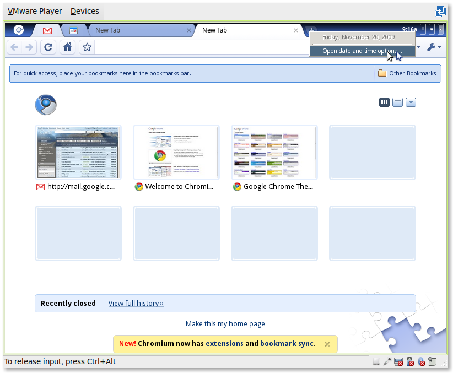This screenshot has height=373, width=453.
Task: Open the wrench tools menu
Action: click(434, 47)
